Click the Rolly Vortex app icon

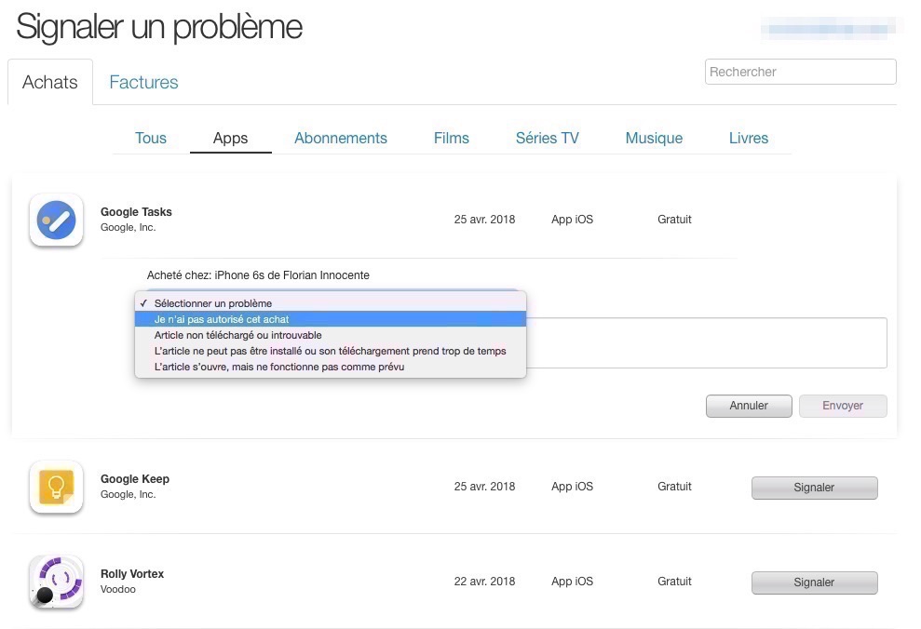56,582
